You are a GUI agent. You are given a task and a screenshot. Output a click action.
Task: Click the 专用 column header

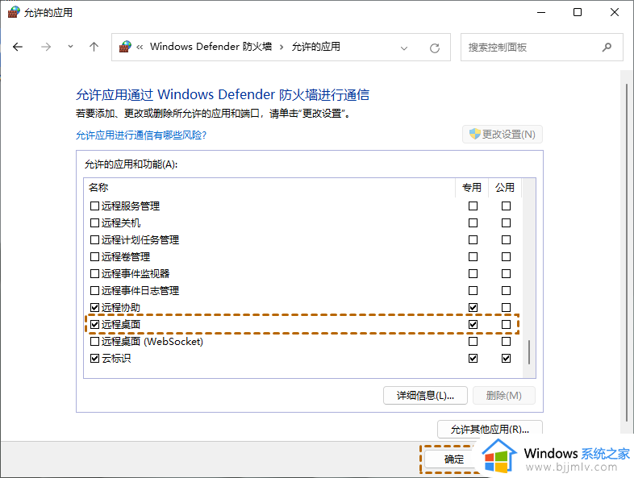(472, 188)
